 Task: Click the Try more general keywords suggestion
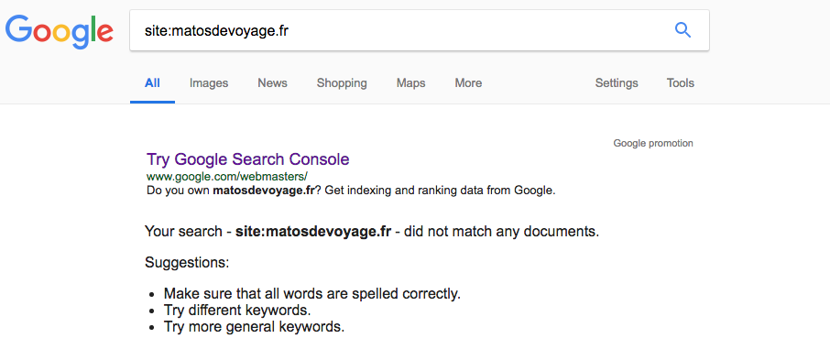[x=254, y=327]
